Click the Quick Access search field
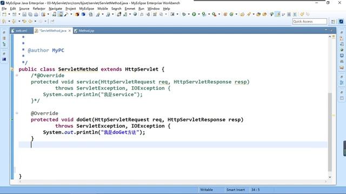Viewport: 346px width, 194px height. pyautogui.click(x=310, y=22)
